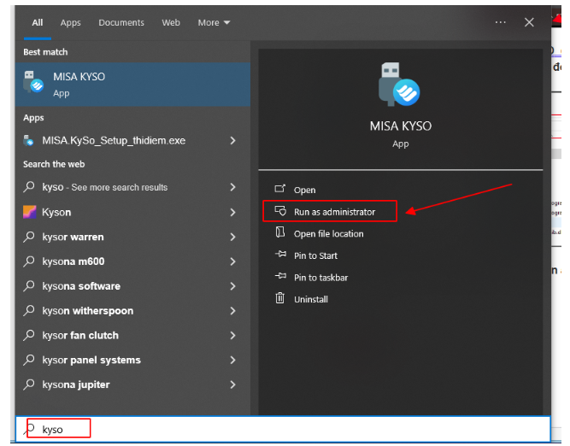Click the Pin to Start pin icon
This screenshot has width=570, height=446.
click(x=279, y=255)
